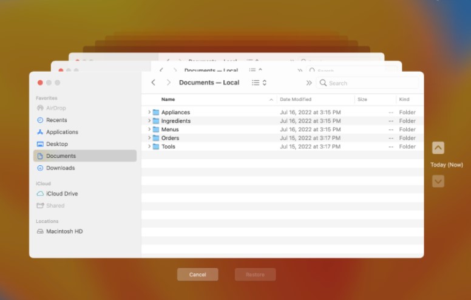The image size is (471, 300).
Task: Expand the Appliances folder
Action: [x=149, y=112]
